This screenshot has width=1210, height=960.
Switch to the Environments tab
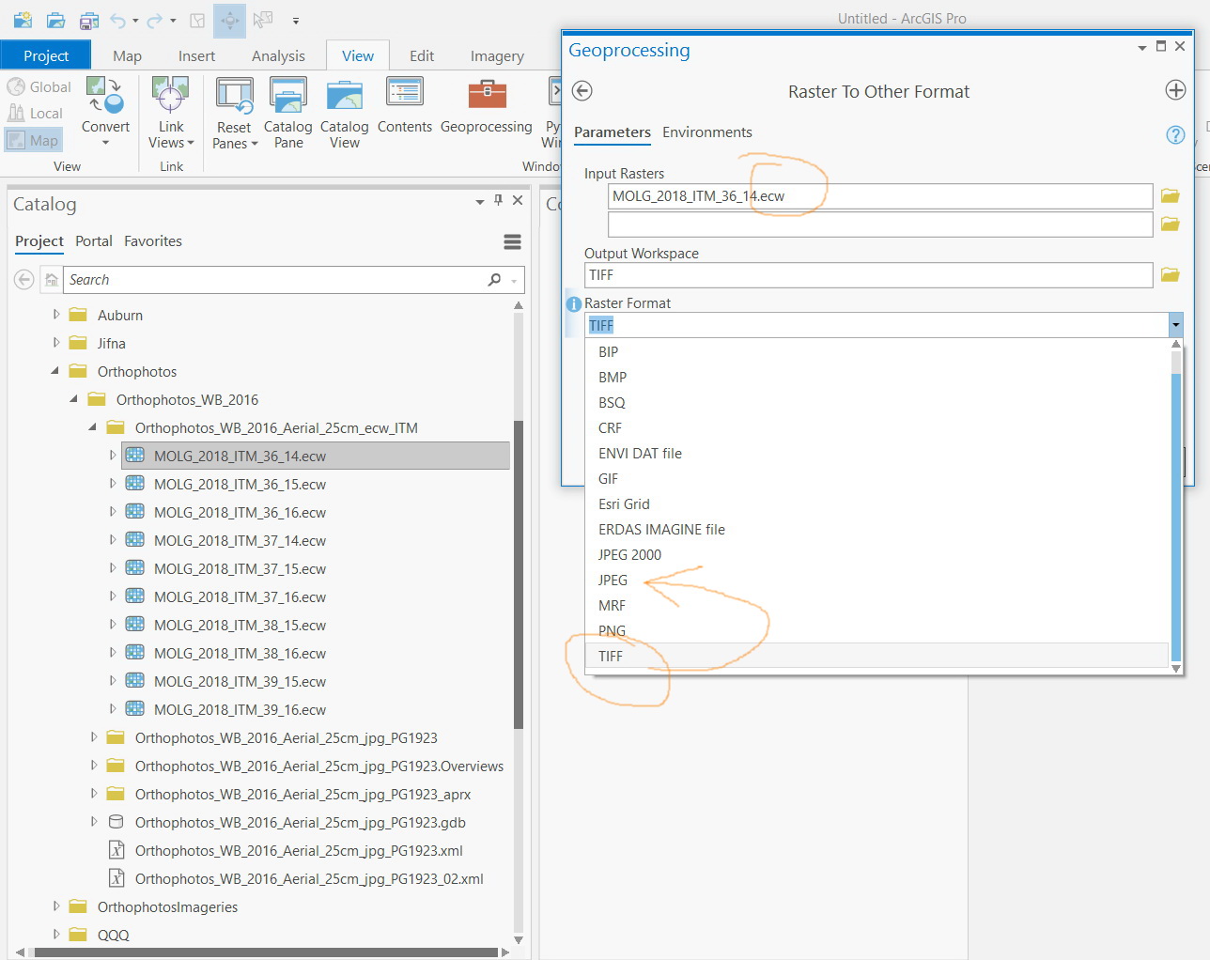click(x=706, y=132)
